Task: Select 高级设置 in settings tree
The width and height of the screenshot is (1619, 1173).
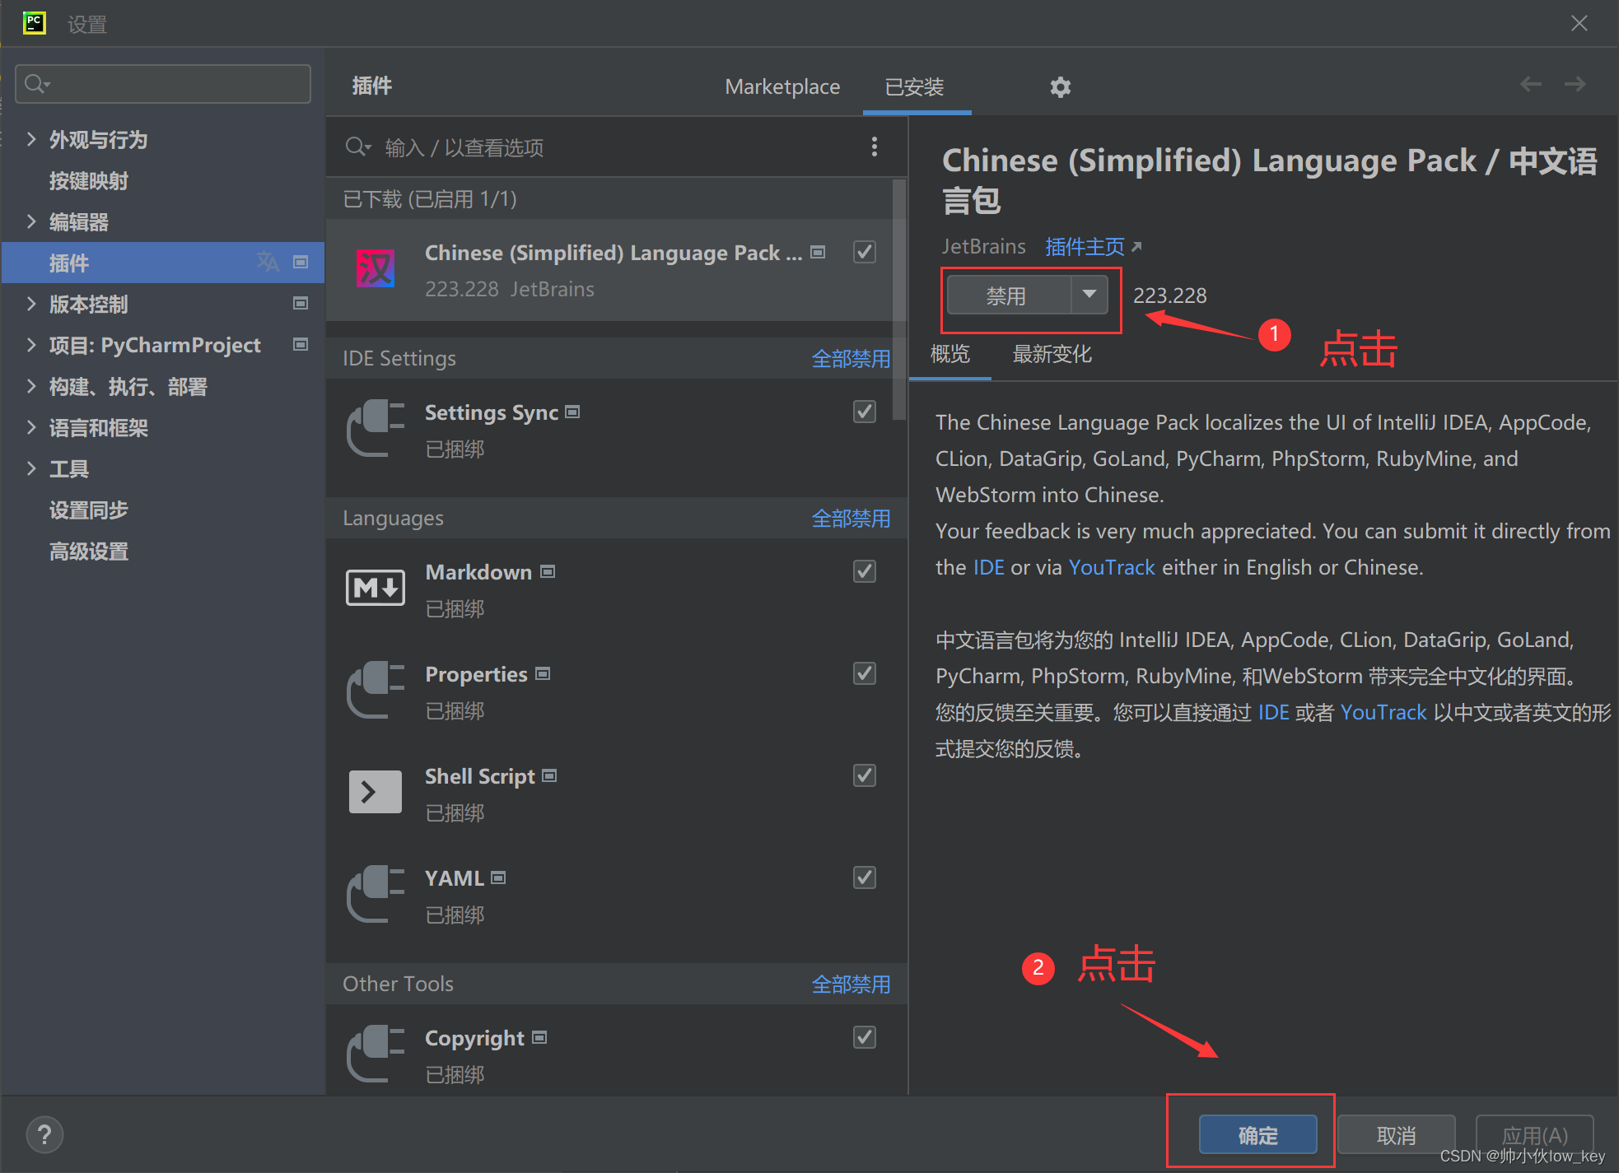Action: pyautogui.click(x=88, y=551)
